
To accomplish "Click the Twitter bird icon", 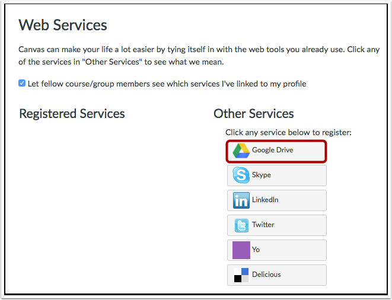I will pos(241,225).
